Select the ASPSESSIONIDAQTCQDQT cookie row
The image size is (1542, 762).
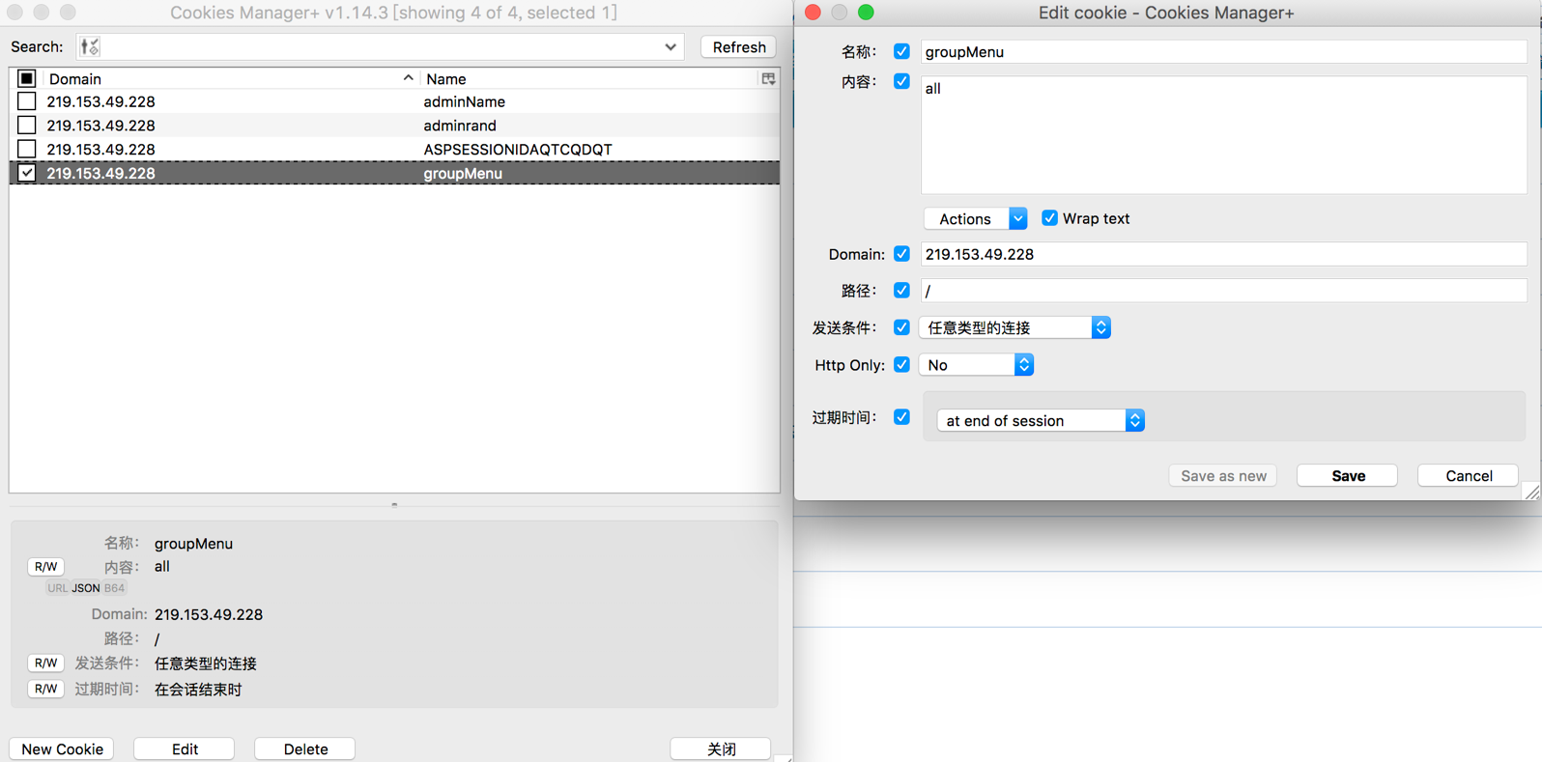pyautogui.click(x=517, y=150)
